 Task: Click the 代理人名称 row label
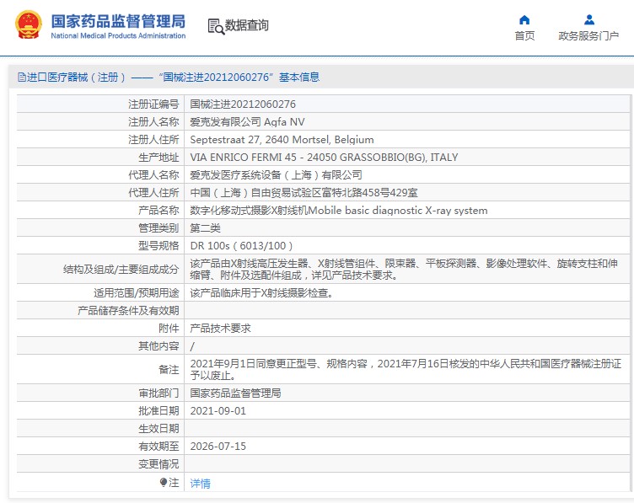tap(153, 175)
